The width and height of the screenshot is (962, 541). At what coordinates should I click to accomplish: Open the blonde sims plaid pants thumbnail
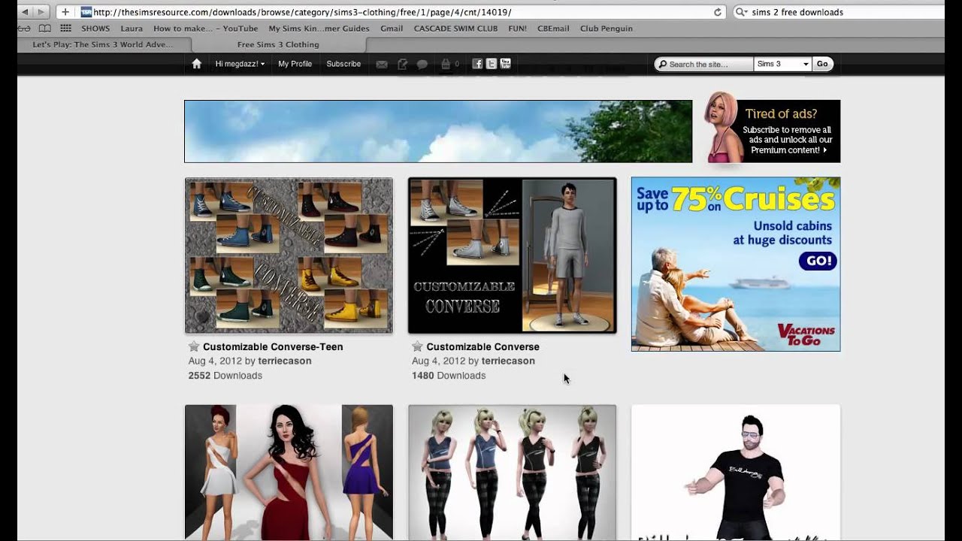point(512,472)
